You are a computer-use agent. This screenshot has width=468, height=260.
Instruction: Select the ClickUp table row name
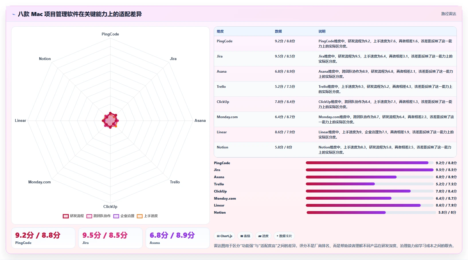[223, 102]
